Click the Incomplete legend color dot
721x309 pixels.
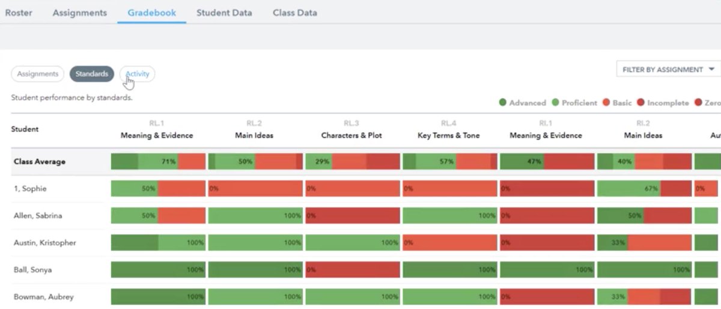[x=640, y=103]
